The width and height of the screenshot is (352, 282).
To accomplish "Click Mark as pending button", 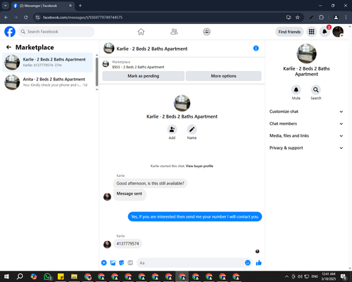I will [x=143, y=76].
